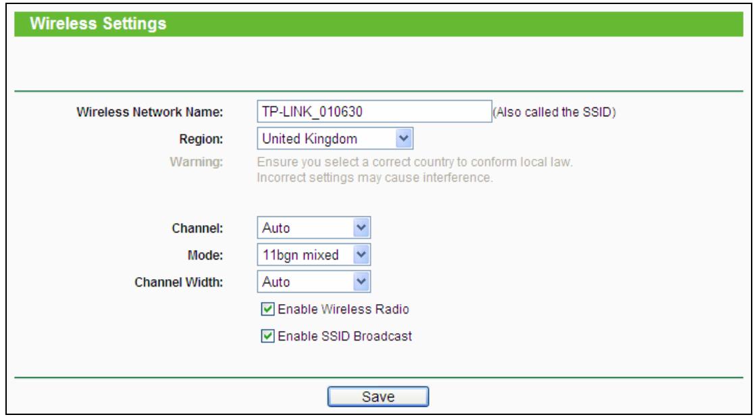Select the Wireless Settings header title
This screenshot has height=417, width=753.
[98, 24]
